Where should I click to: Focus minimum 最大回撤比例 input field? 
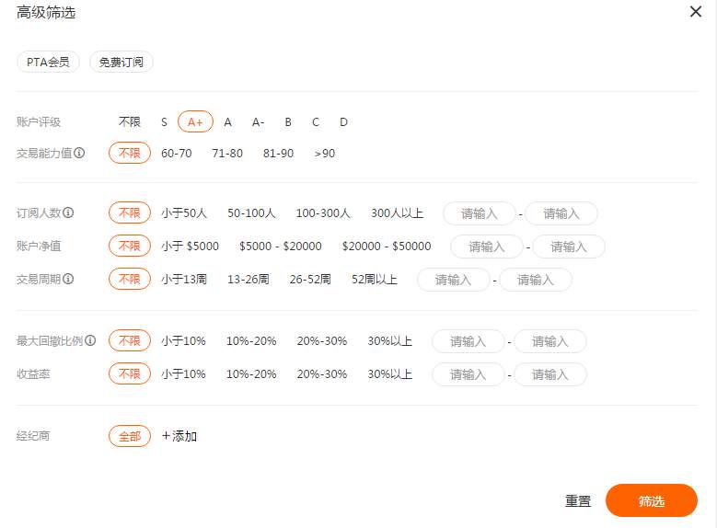(468, 341)
